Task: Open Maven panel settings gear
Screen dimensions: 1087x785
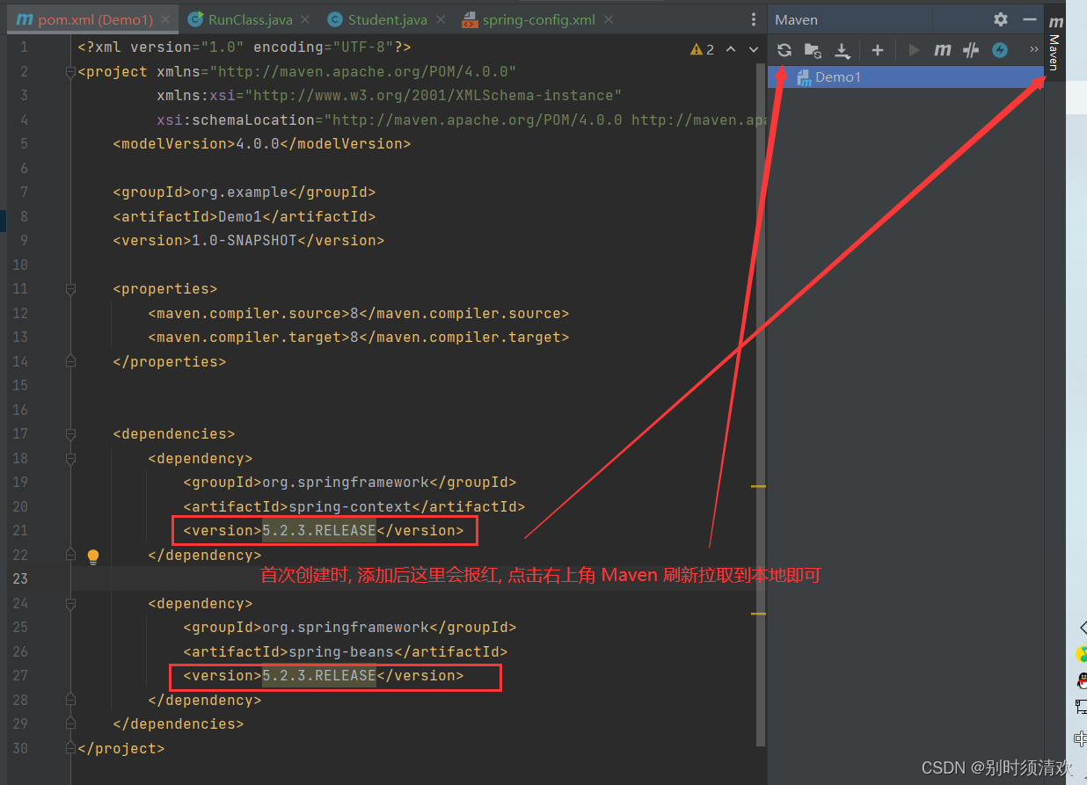Action: coord(1001,19)
